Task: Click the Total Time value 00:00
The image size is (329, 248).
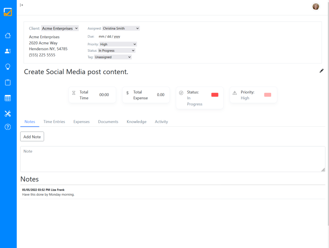Action: (x=104, y=95)
